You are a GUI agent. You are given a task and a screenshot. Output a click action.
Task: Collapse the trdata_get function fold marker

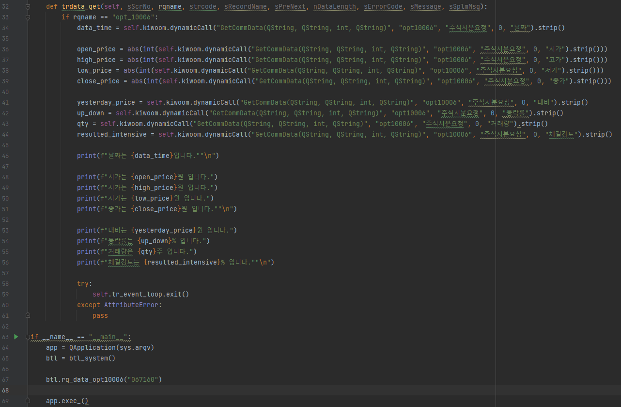28,7
